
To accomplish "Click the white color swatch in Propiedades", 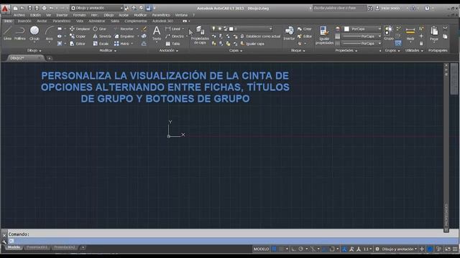I will pos(346,29).
